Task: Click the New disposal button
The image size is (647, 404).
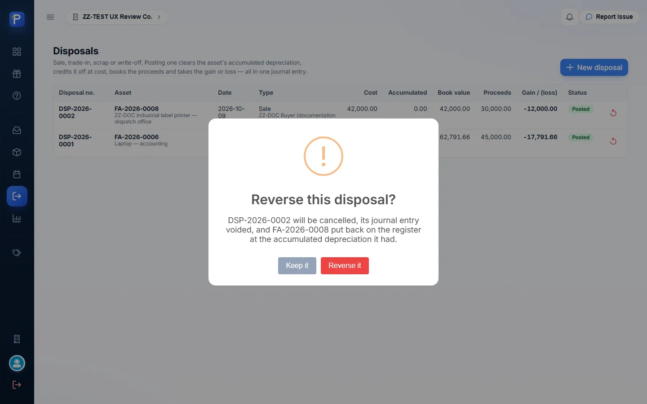Action: [594, 68]
